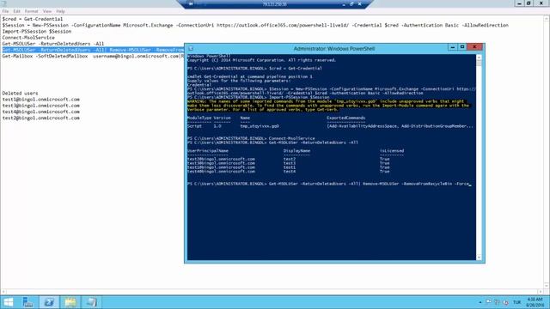Open PowerShell window system menu icon
550x309 pixels.
click(x=191, y=48)
